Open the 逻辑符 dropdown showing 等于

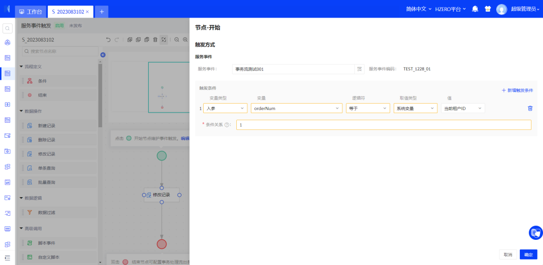tap(368, 108)
